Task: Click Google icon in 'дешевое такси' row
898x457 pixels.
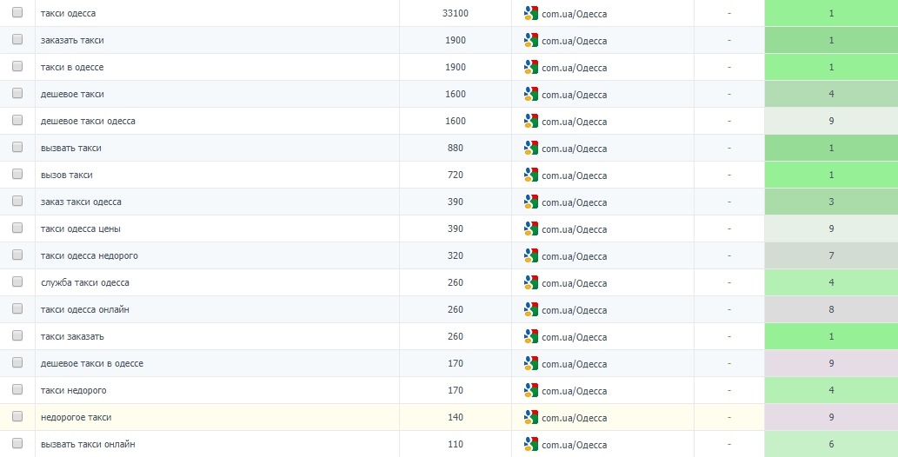Action: 531,94
